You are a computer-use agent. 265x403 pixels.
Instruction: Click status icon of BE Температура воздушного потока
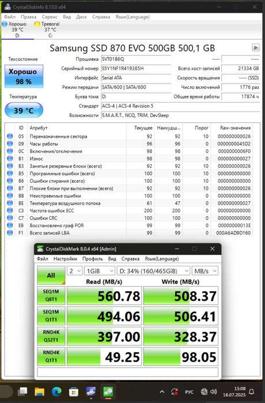click(10, 203)
